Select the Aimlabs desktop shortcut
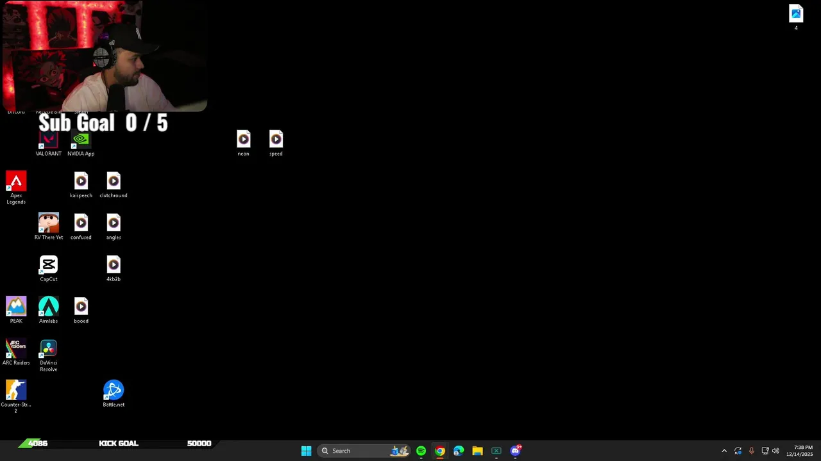Viewport: 821px width, 461px height. (x=49, y=311)
